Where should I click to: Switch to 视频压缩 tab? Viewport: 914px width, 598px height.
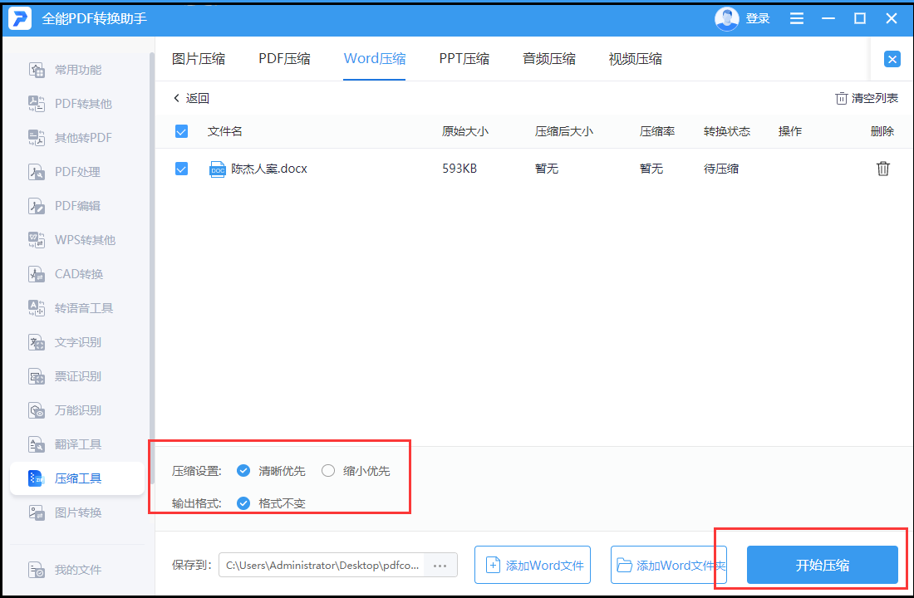[636, 59]
